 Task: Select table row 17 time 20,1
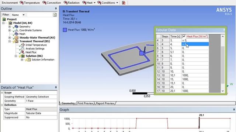(176, 91)
